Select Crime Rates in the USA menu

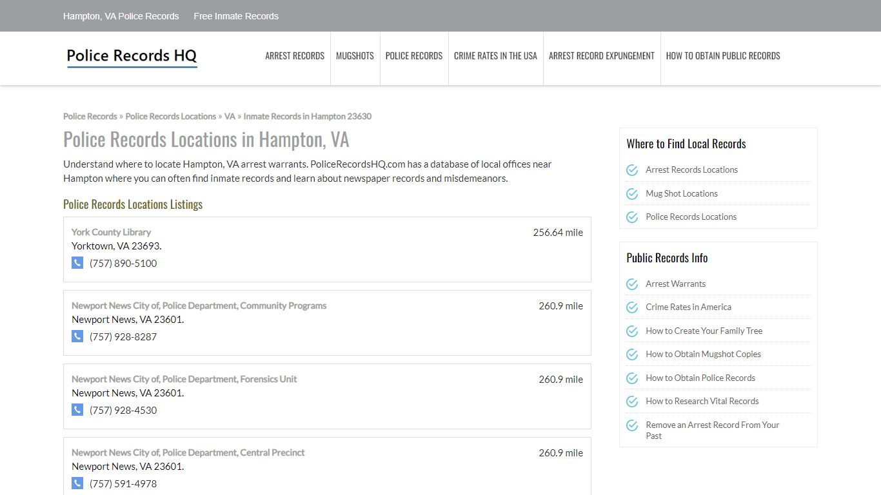[495, 56]
